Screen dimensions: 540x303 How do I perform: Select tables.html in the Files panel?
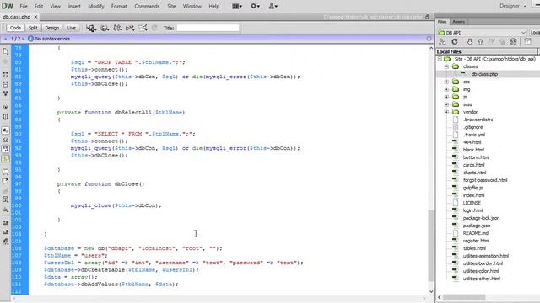coord(474,248)
